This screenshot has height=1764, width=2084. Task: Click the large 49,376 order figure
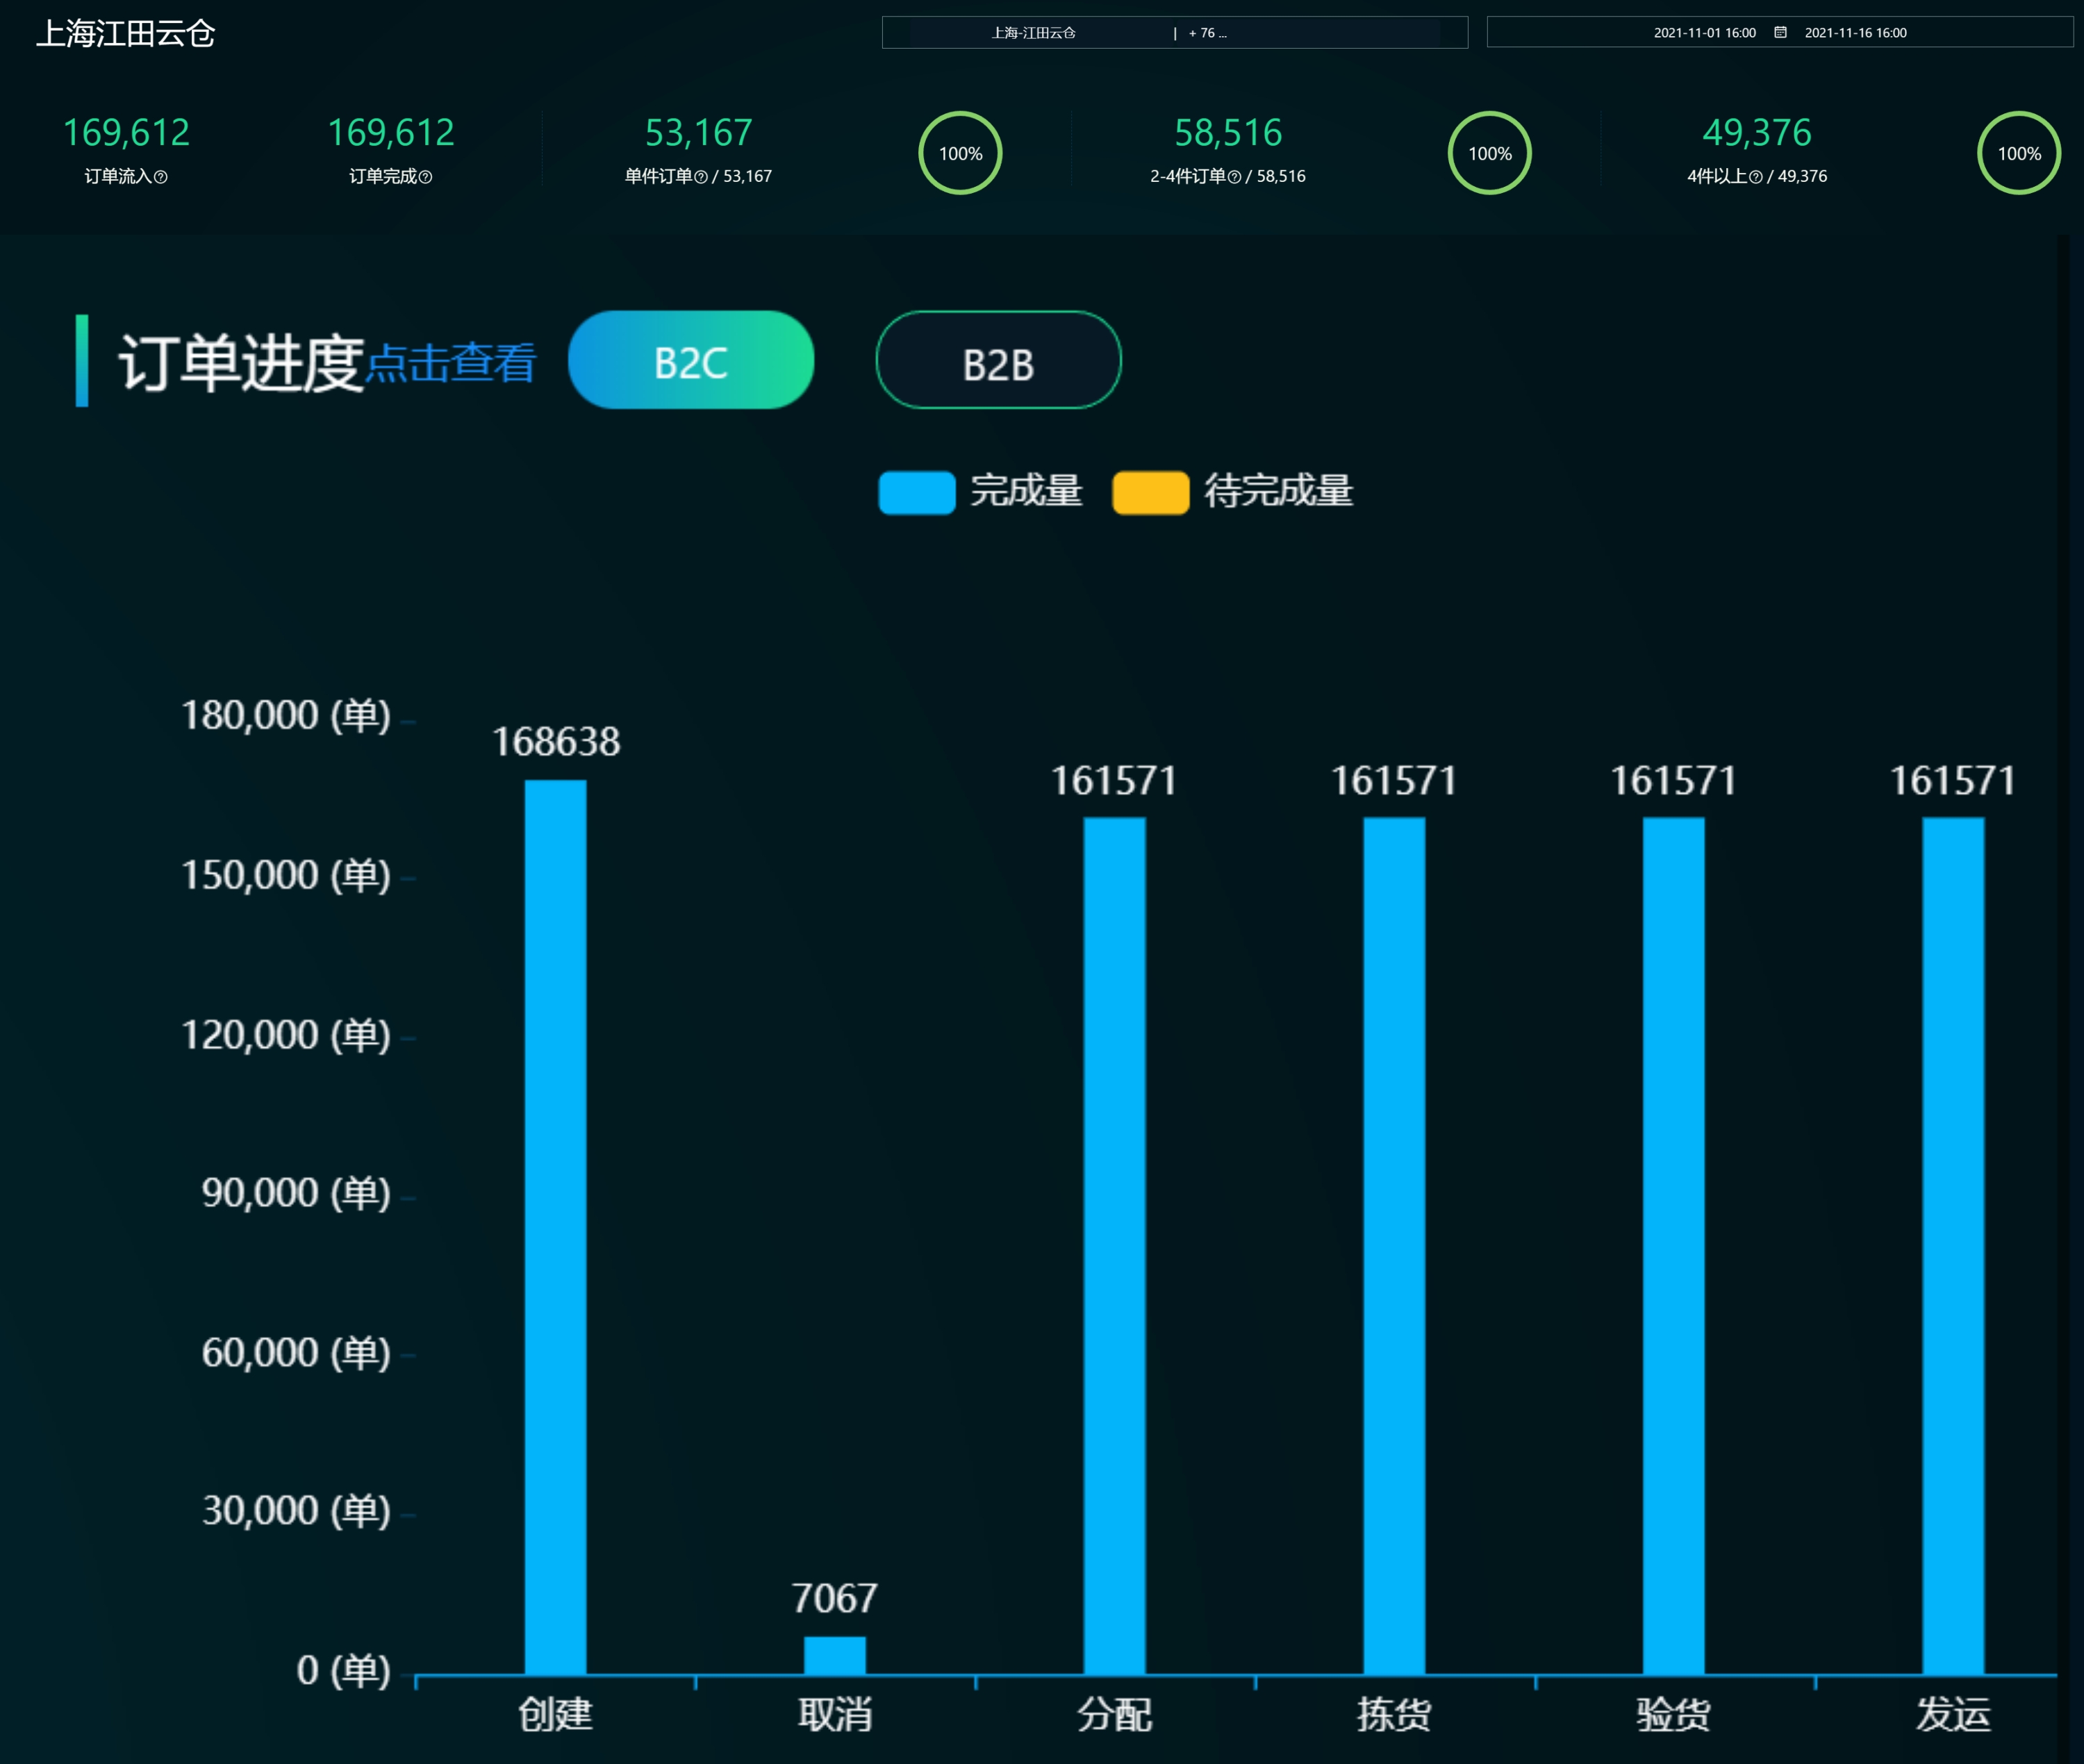(1757, 133)
